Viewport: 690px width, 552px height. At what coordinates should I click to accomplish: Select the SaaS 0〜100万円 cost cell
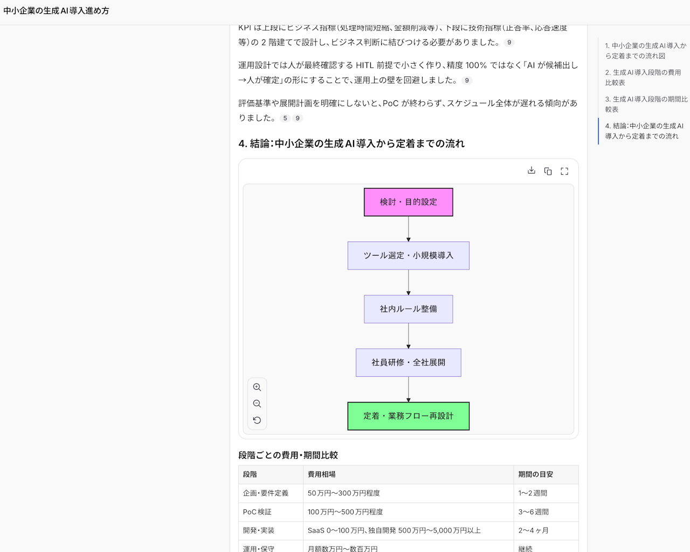tap(409, 530)
